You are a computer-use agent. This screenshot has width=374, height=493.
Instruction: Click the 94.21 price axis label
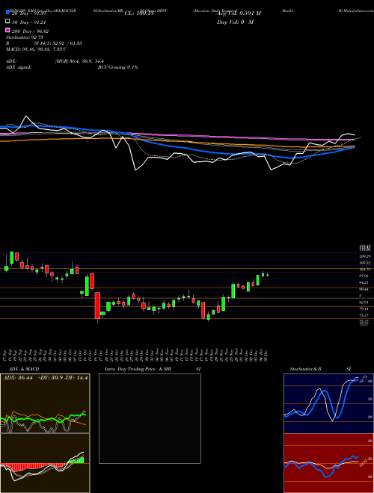(364, 282)
